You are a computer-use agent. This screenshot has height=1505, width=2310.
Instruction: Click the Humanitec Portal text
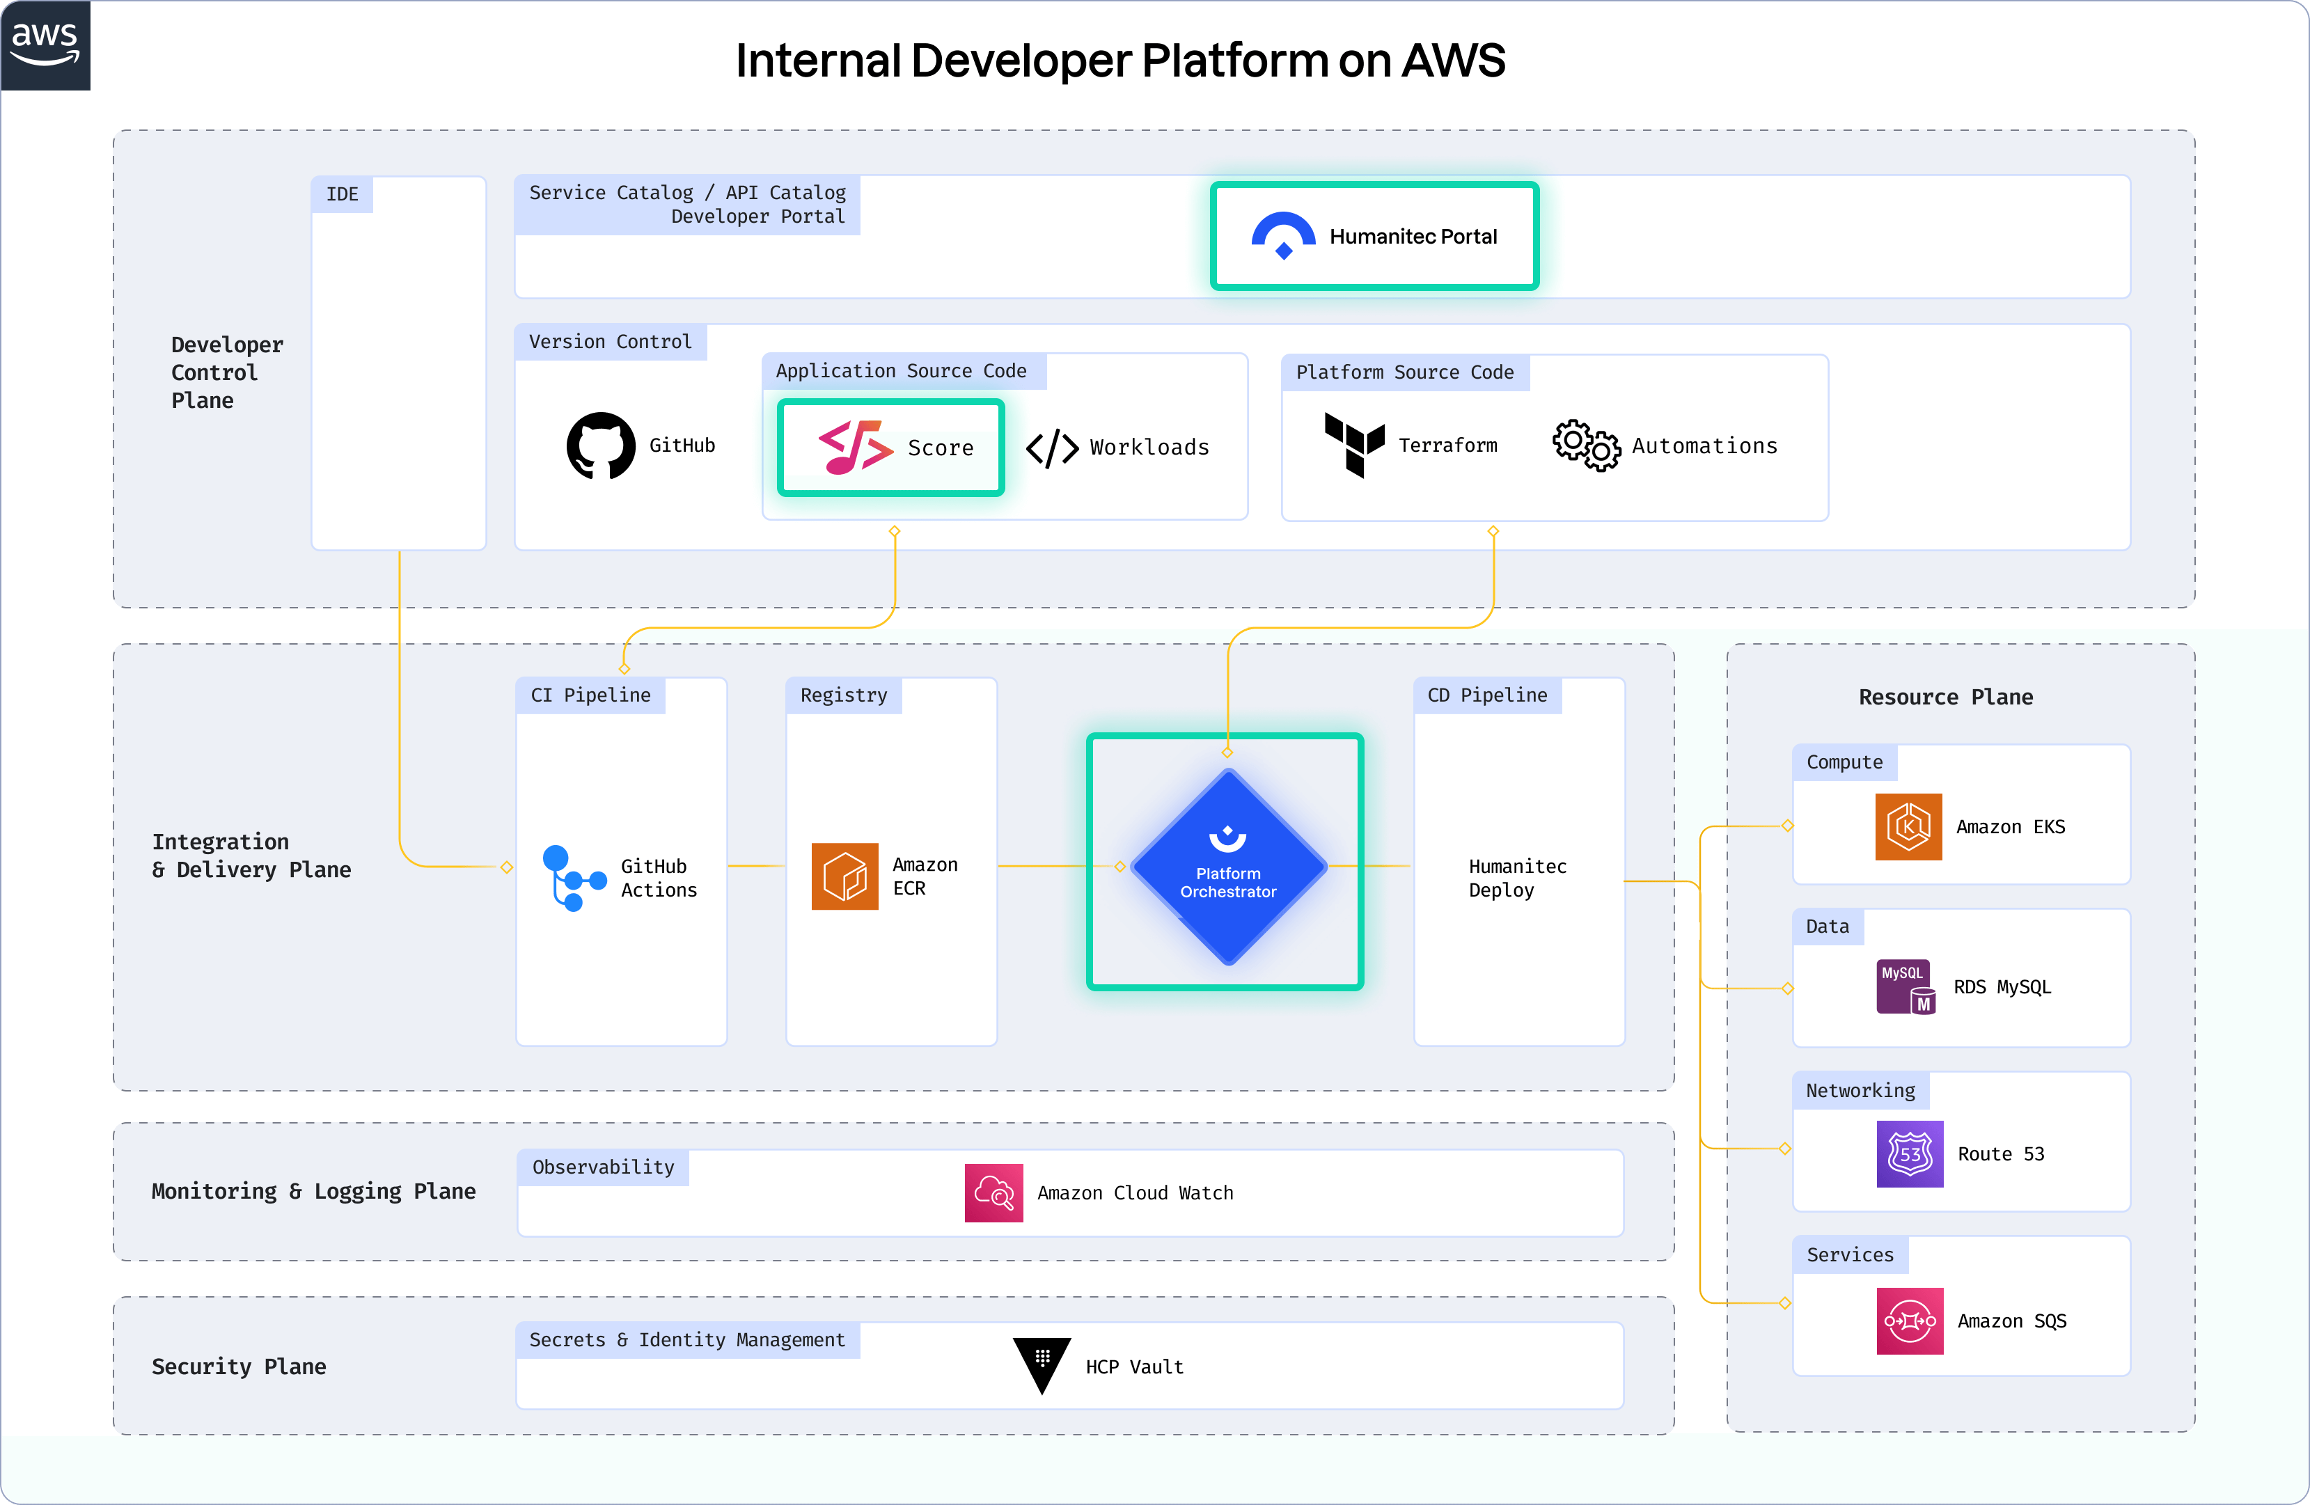1413,237
